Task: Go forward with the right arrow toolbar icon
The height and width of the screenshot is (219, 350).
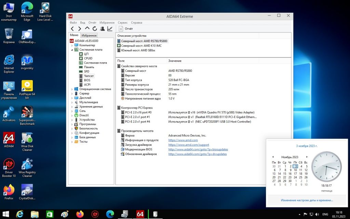Action: click(80, 29)
